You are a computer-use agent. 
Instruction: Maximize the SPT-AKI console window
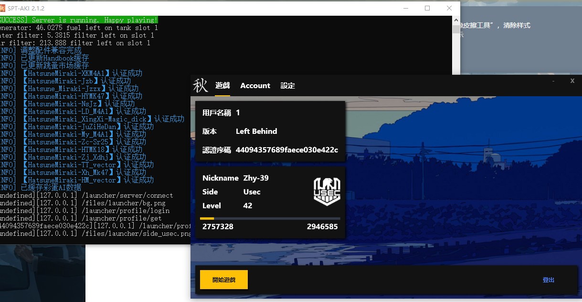point(427,8)
